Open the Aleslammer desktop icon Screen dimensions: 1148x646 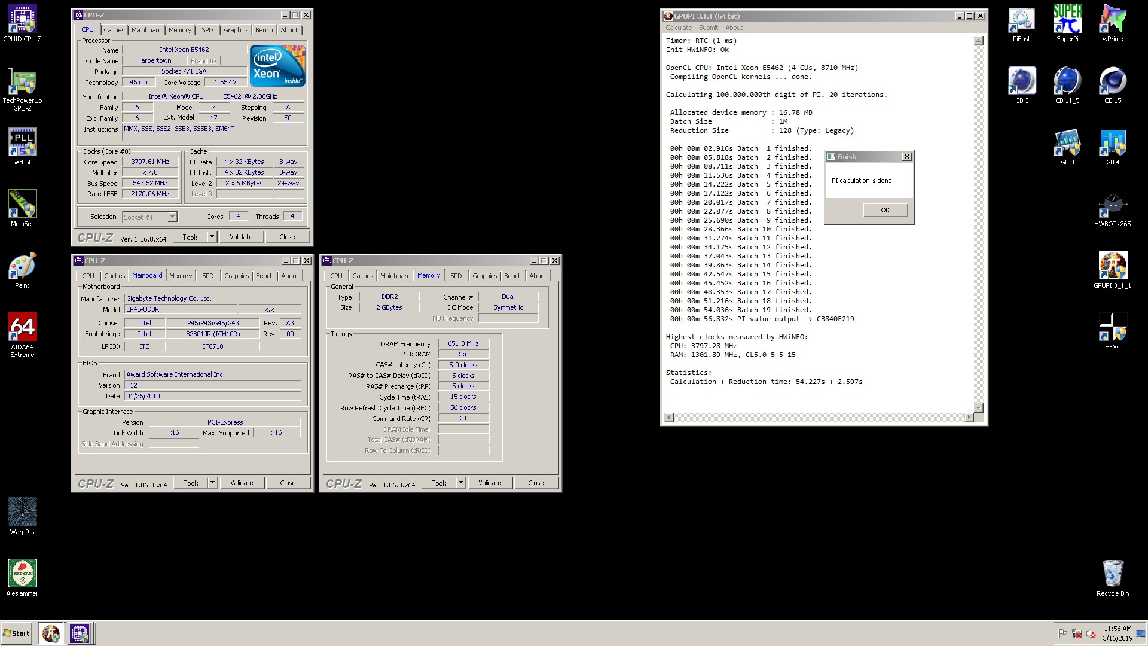pos(22,578)
